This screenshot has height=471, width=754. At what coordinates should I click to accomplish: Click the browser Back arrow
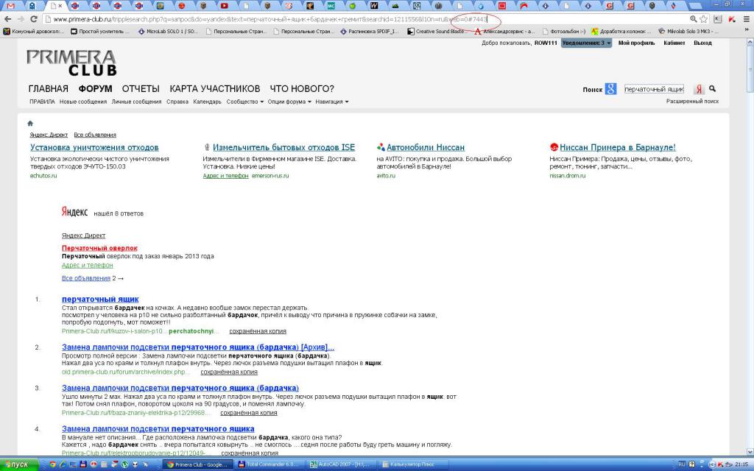(x=7, y=19)
